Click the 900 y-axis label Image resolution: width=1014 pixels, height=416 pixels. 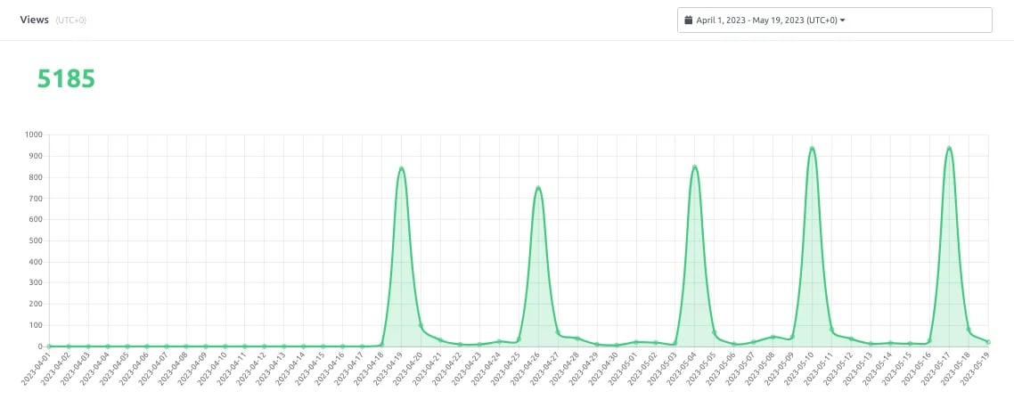[x=36, y=156]
